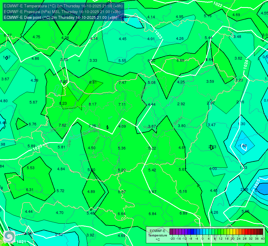This screenshot has width=268, height=246.
Task: Click the 7.62 dew point value
Action: point(62,125)
